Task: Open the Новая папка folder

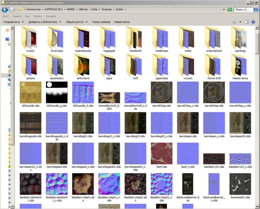Action: tap(240, 66)
